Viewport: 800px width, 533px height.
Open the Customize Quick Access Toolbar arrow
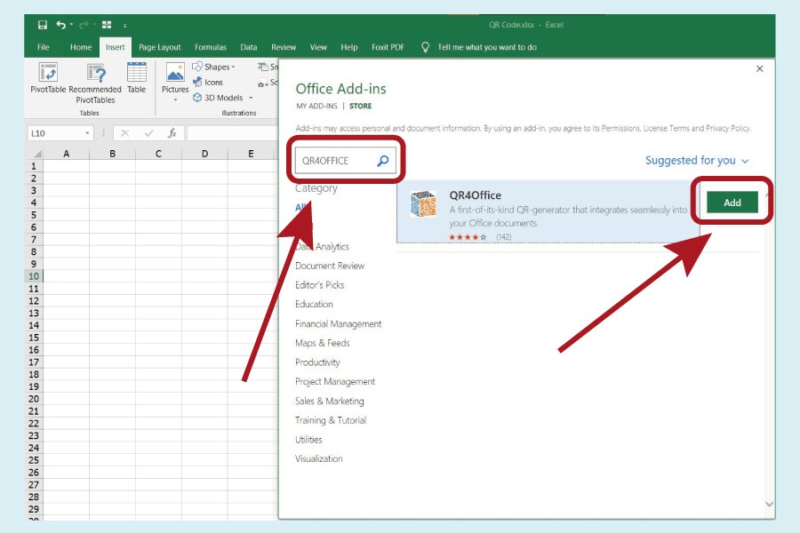click(125, 25)
